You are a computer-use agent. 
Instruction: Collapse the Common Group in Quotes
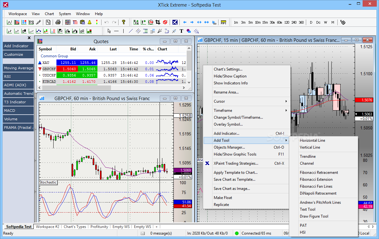(54, 56)
